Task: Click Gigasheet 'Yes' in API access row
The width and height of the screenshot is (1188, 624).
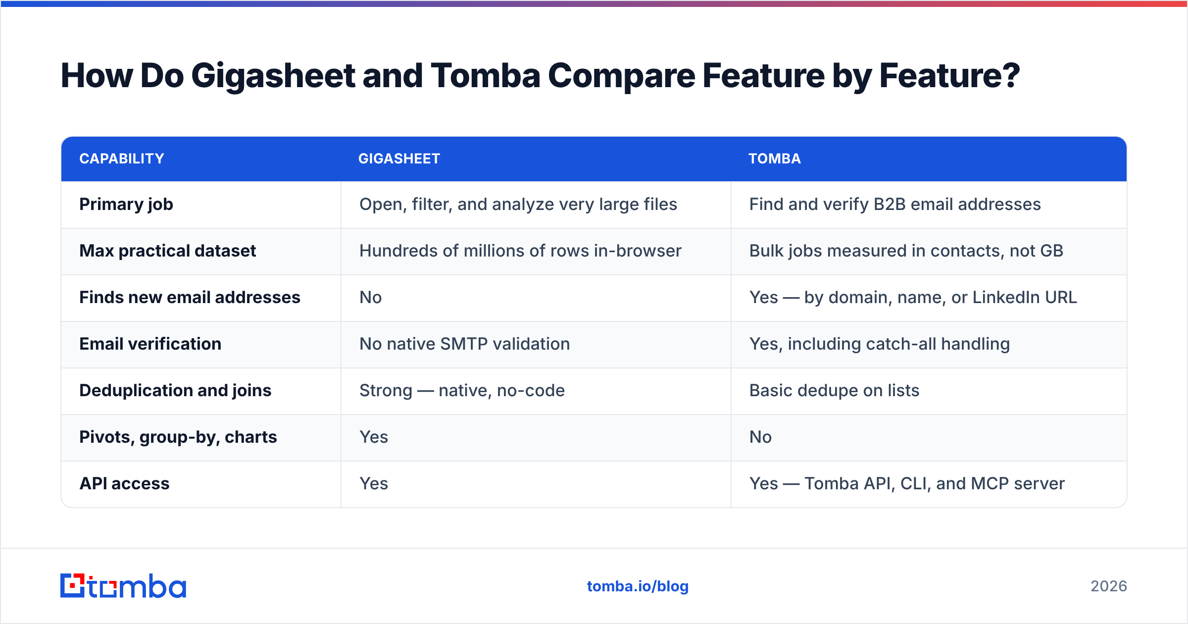Action: click(374, 484)
